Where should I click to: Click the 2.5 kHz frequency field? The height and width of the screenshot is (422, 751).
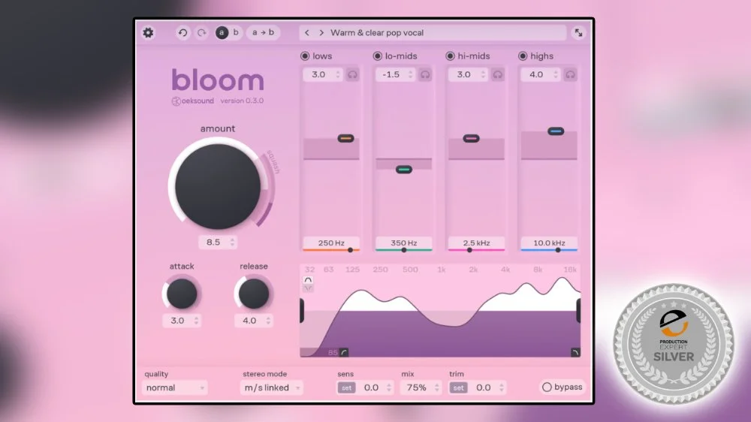point(476,243)
